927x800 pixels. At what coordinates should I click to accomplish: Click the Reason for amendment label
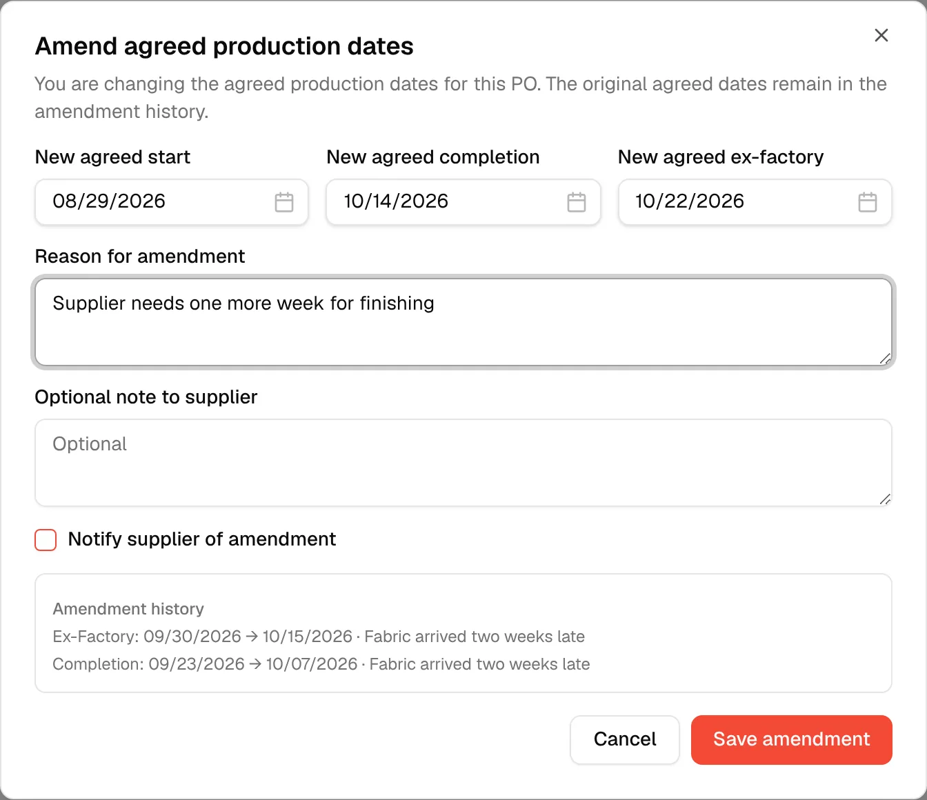(140, 257)
